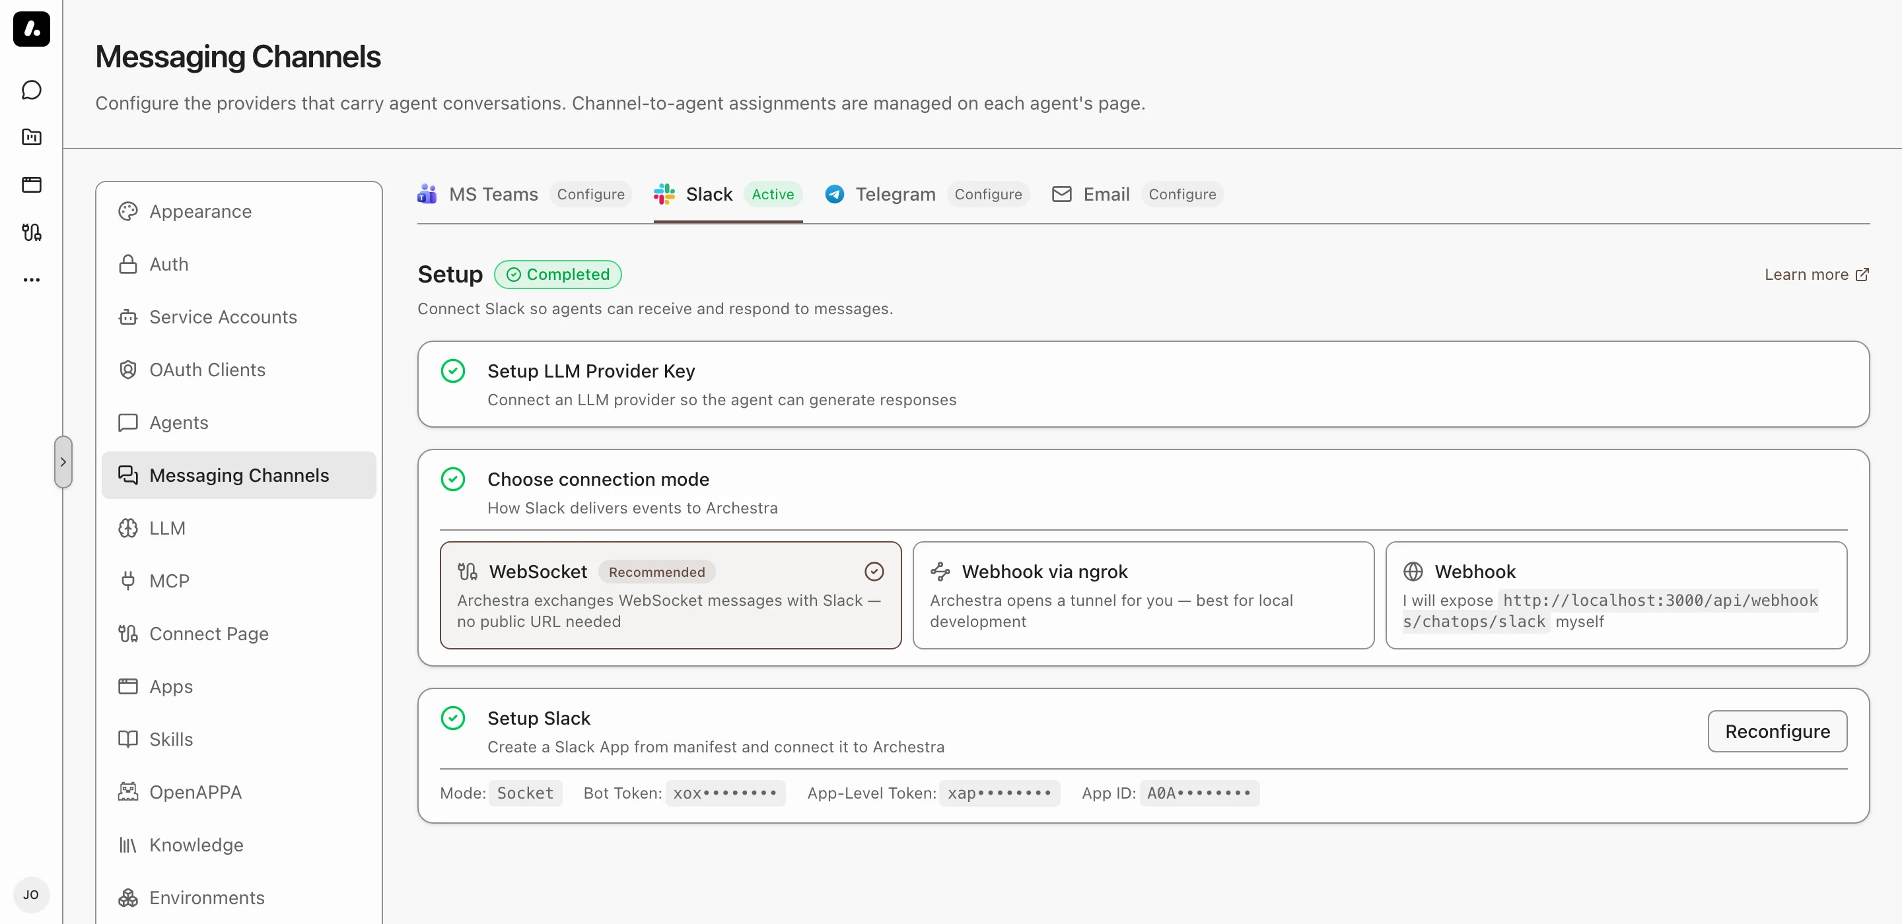Select Messaging Channels in sidebar
Image resolution: width=1902 pixels, height=924 pixels.
pyautogui.click(x=238, y=475)
